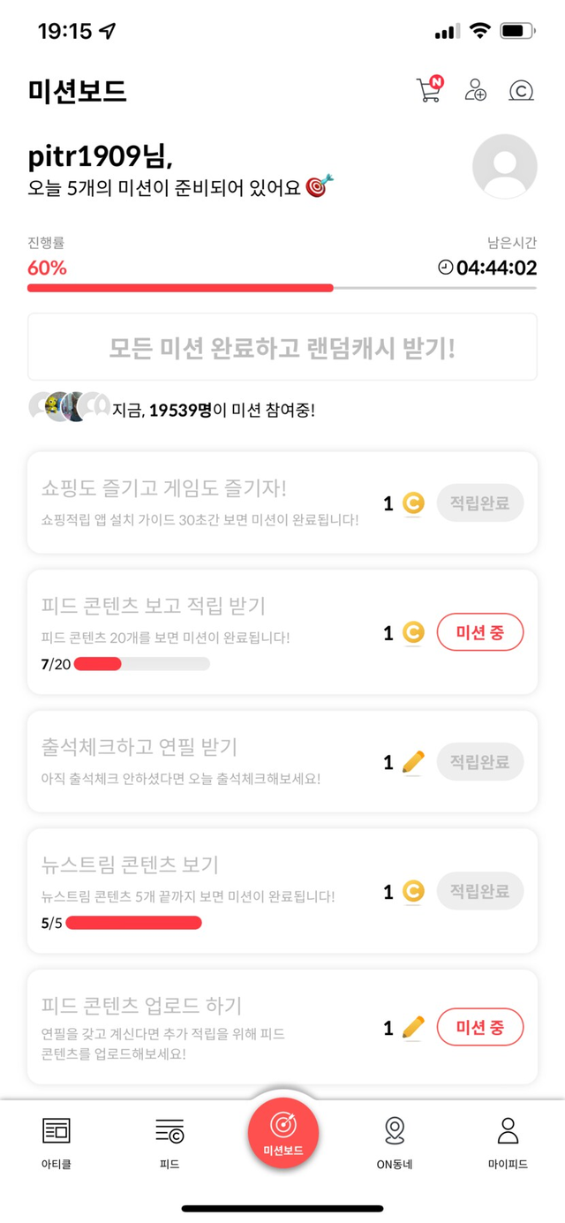
Task: Go to the 마이피드 tab
Action: (x=508, y=1129)
